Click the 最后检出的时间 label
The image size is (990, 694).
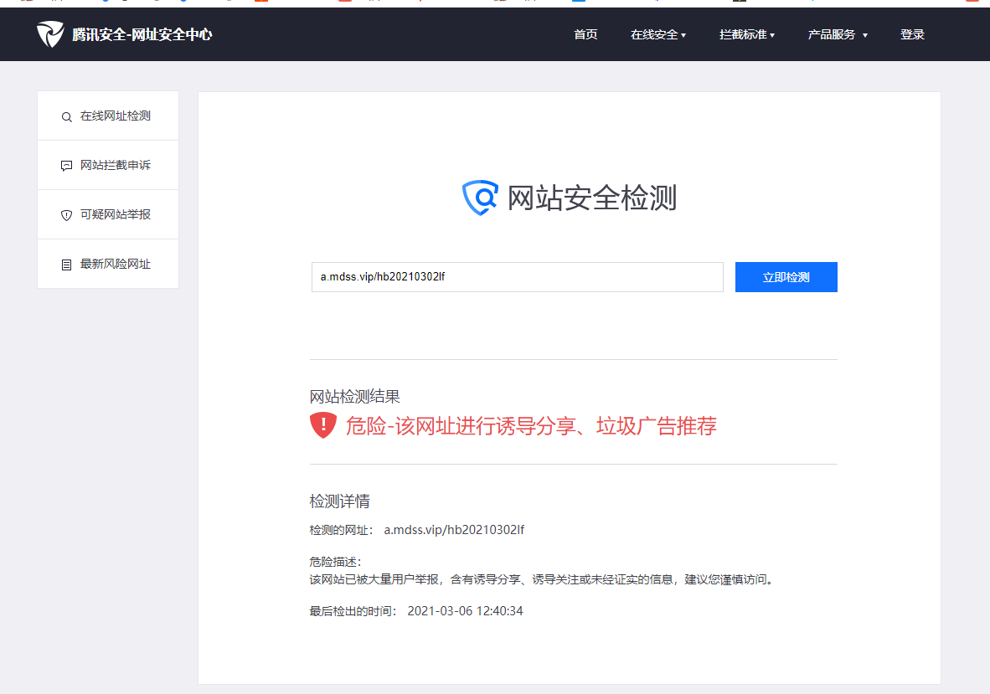(x=353, y=611)
